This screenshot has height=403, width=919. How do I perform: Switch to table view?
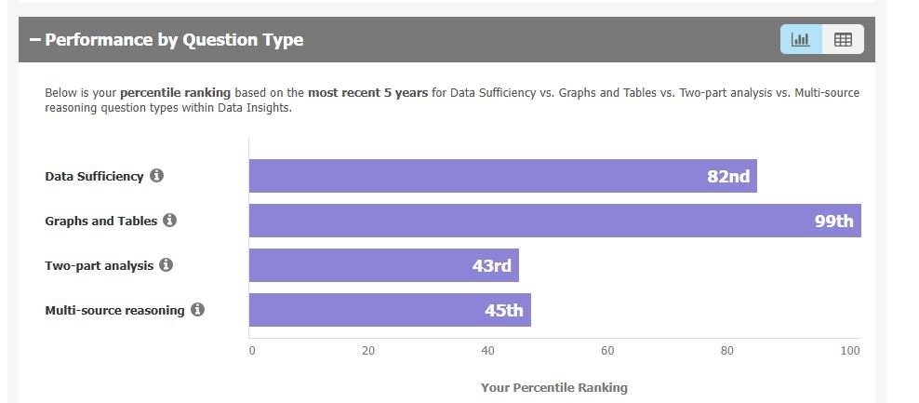[843, 39]
